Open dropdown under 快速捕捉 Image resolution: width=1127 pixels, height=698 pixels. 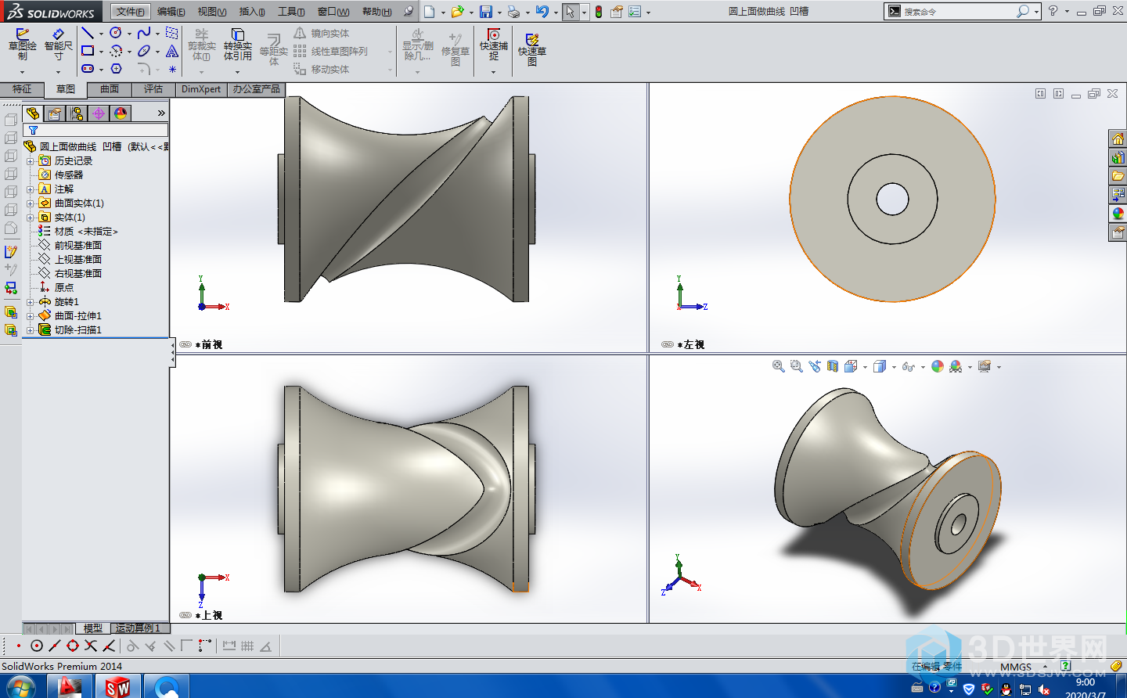pos(494,72)
